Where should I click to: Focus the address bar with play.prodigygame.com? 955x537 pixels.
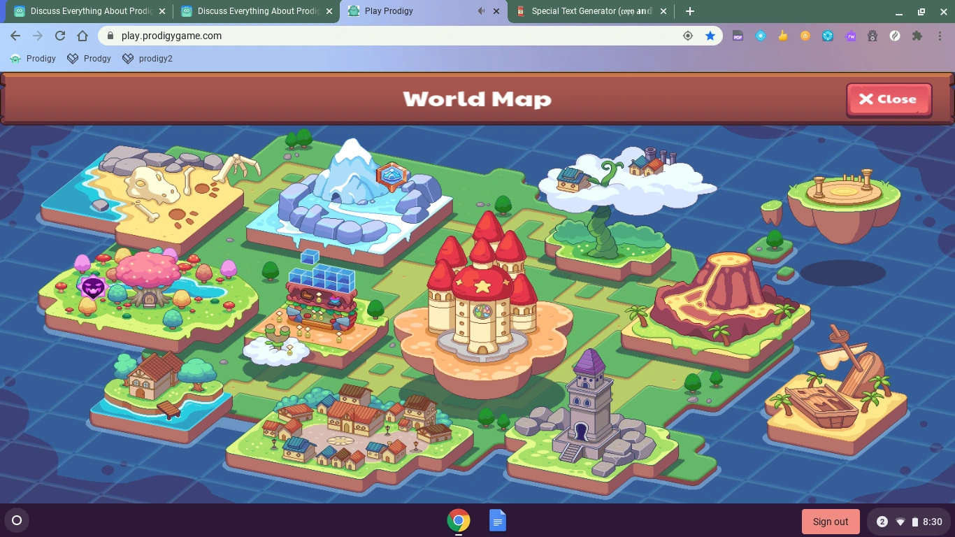411,36
